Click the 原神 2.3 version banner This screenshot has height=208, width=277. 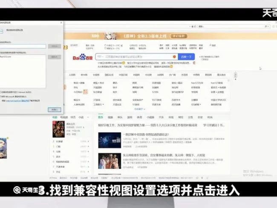pos(170,36)
